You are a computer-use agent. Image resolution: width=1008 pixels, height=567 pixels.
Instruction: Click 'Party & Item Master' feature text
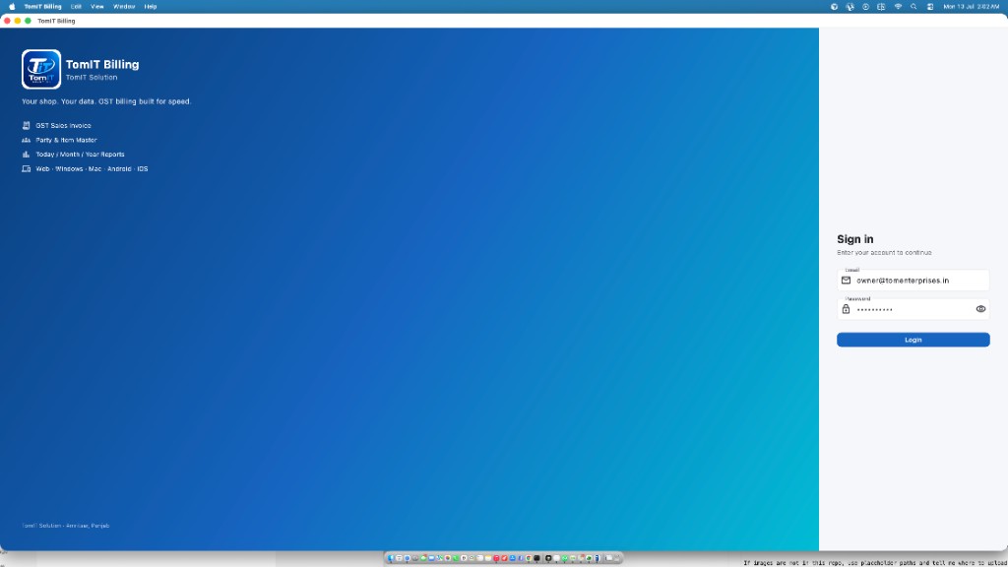pyautogui.click(x=66, y=140)
